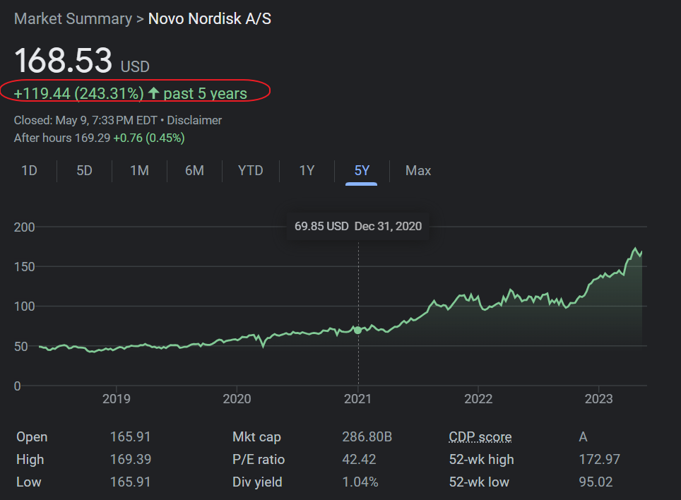Show year-to-date YTD chart

(251, 171)
